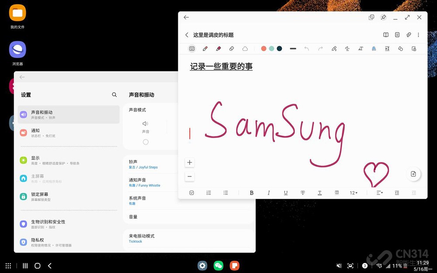Pick the coral red color swatch
Screen dimensions: 437x273
[264, 49]
